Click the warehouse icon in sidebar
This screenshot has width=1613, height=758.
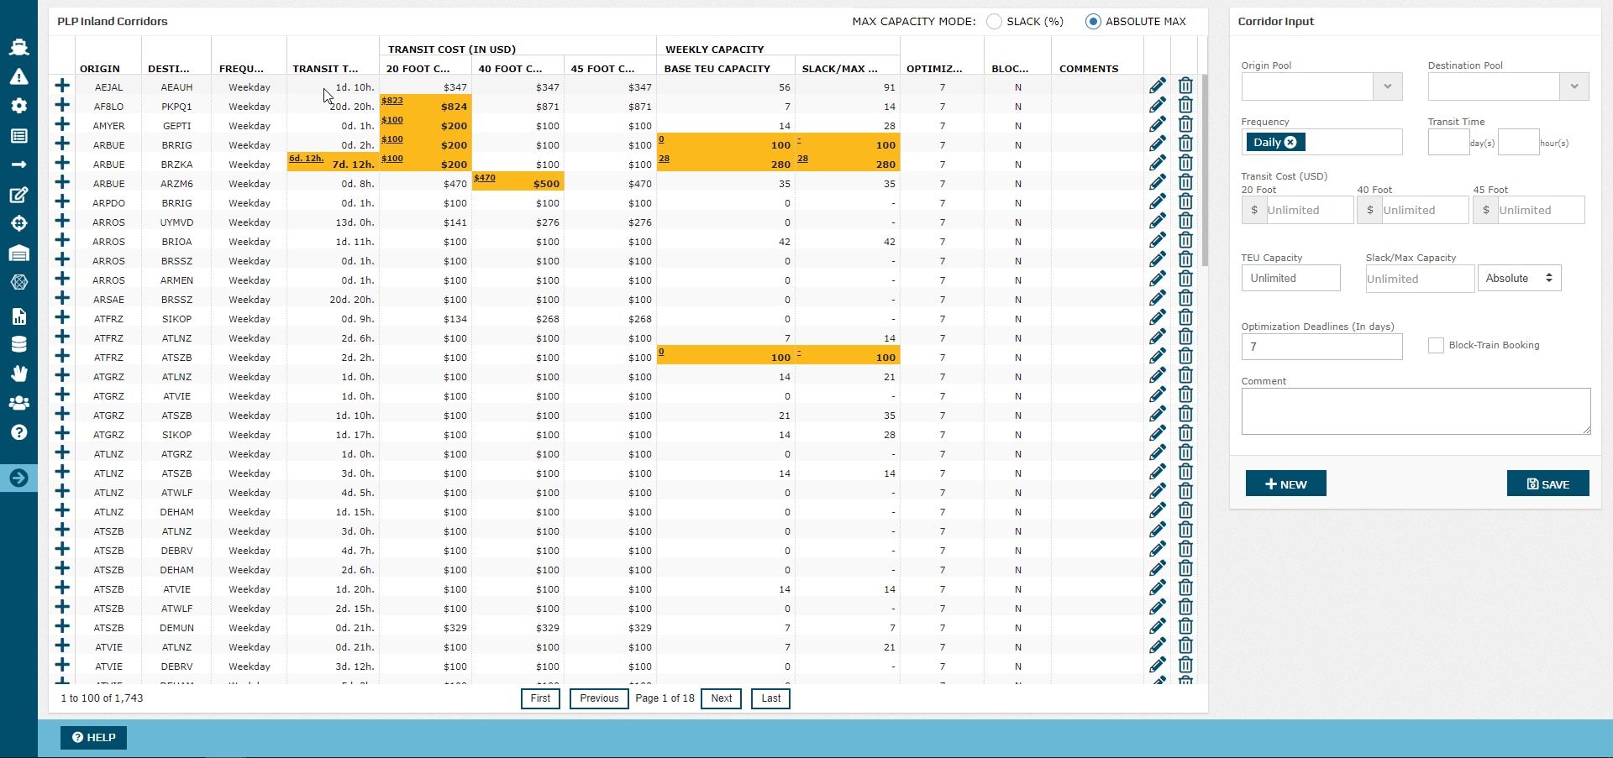coord(18,254)
